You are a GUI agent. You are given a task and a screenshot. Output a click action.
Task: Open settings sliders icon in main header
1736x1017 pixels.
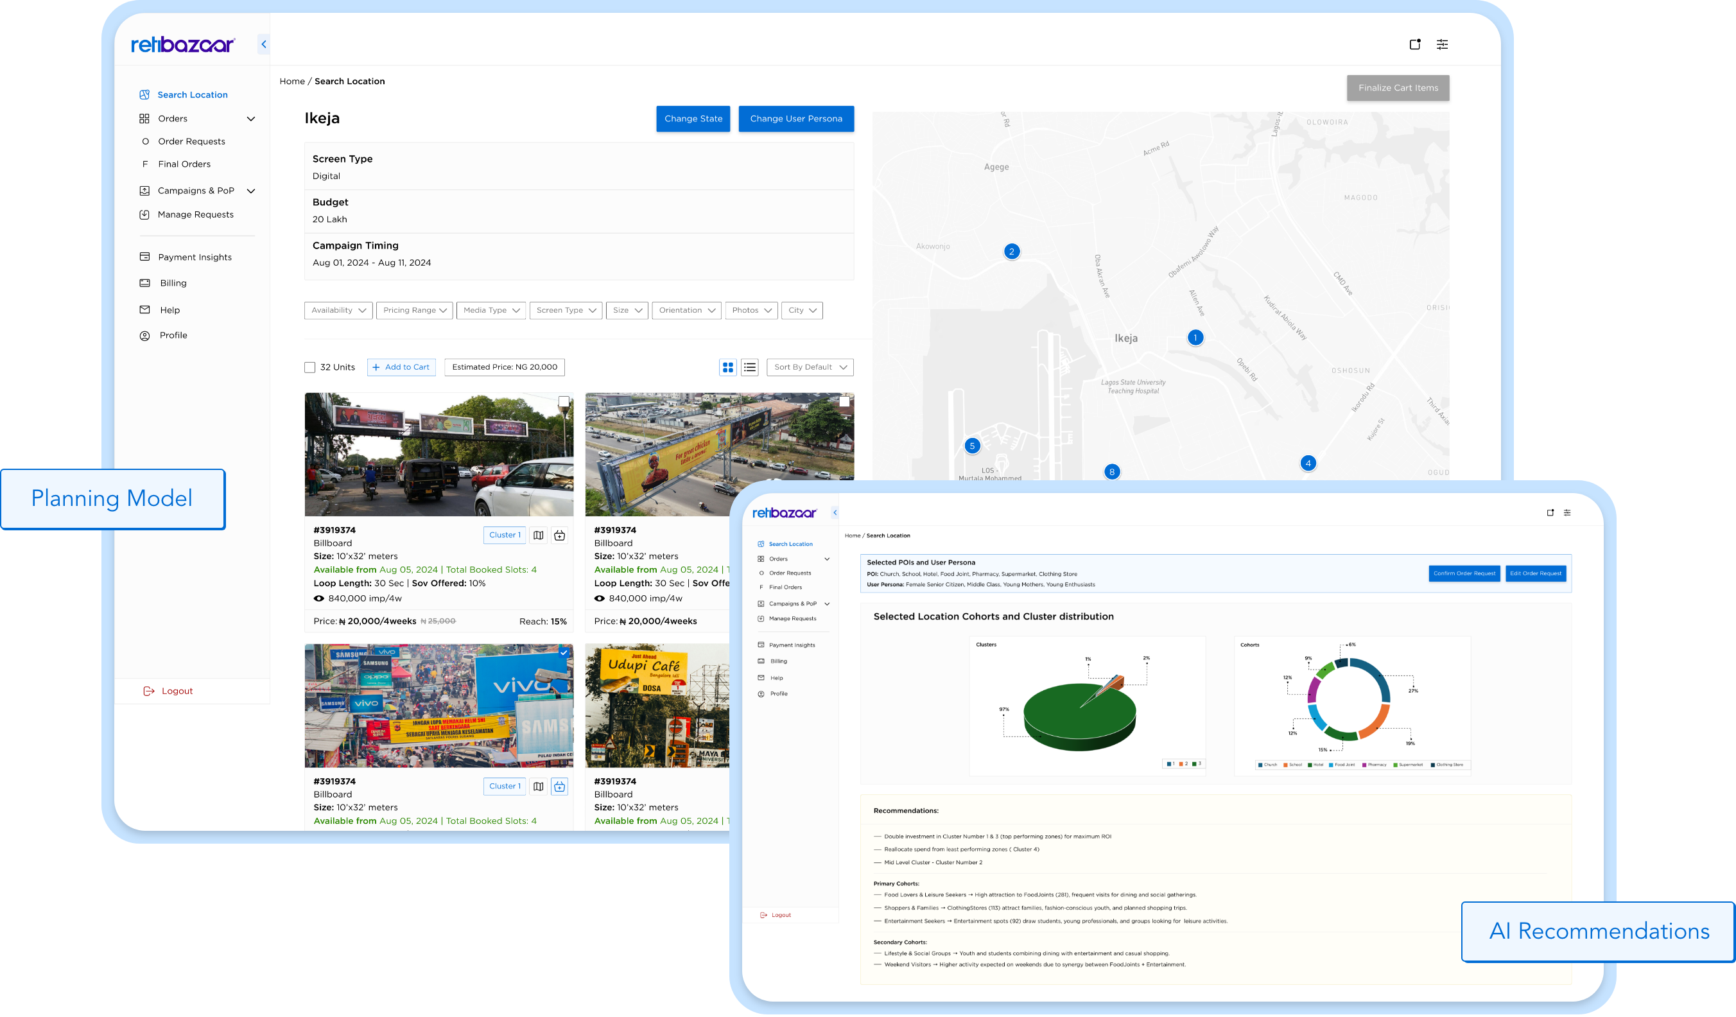click(x=1442, y=44)
